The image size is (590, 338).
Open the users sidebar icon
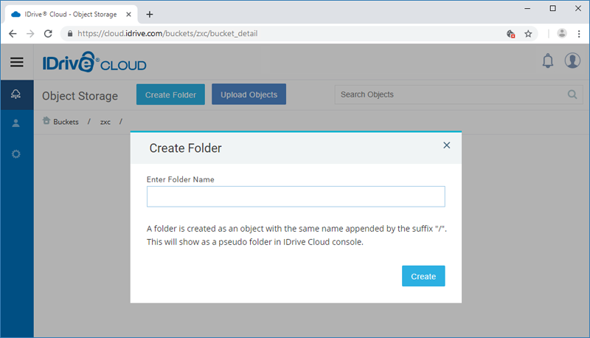point(15,123)
